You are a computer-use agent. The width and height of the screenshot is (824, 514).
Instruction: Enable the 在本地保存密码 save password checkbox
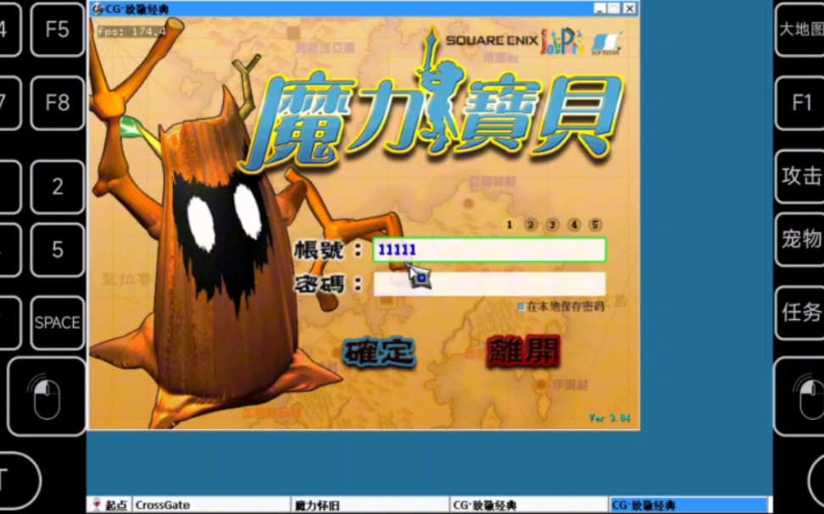pos(521,307)
